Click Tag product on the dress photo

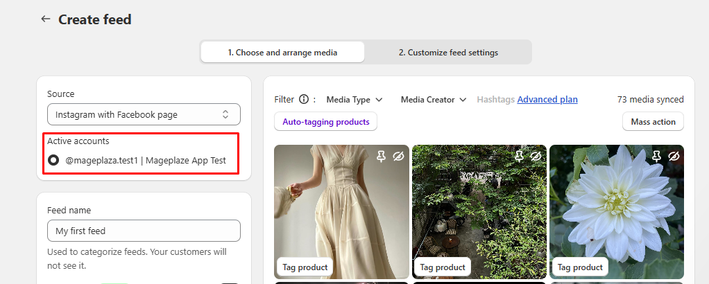click(x=305, y=267)
